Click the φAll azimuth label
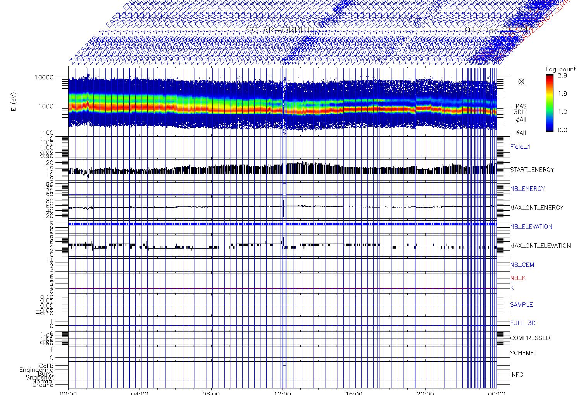This screenshot has width=586, height=395. click(521, 120)
